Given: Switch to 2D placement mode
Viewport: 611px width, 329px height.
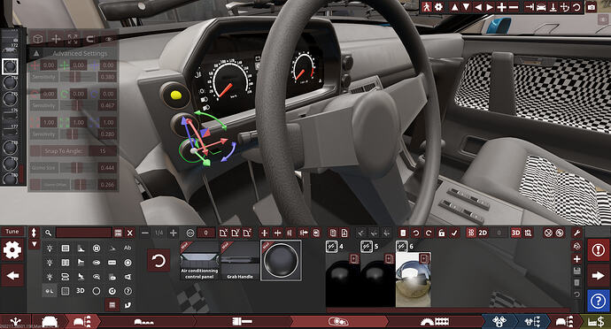Looking at the screenshot, I should tap(483, 233).
